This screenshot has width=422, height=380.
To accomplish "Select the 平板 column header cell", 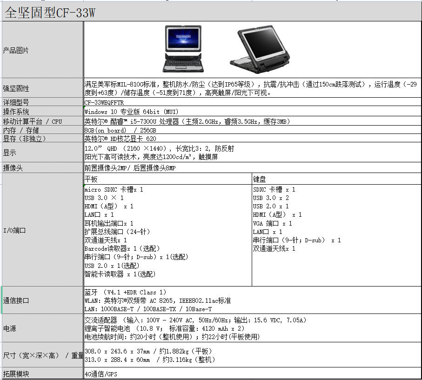I will (x=168, y=179).
